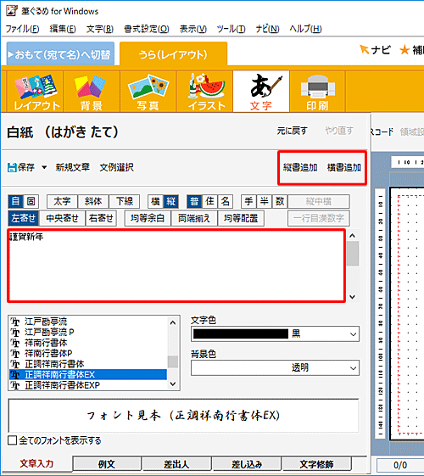Click text area scrollbar up arrow
The height and width of the screenshot is (476, 424).
352,236
